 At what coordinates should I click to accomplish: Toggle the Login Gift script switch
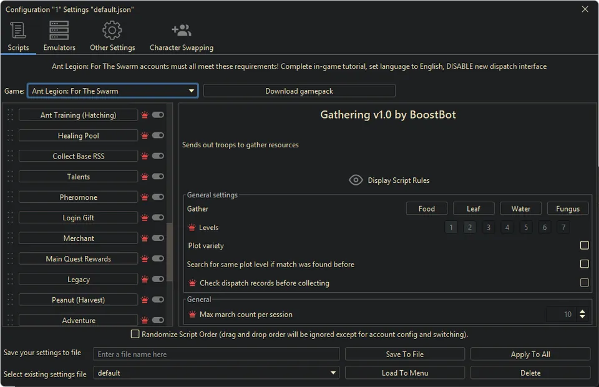[158, 217]
